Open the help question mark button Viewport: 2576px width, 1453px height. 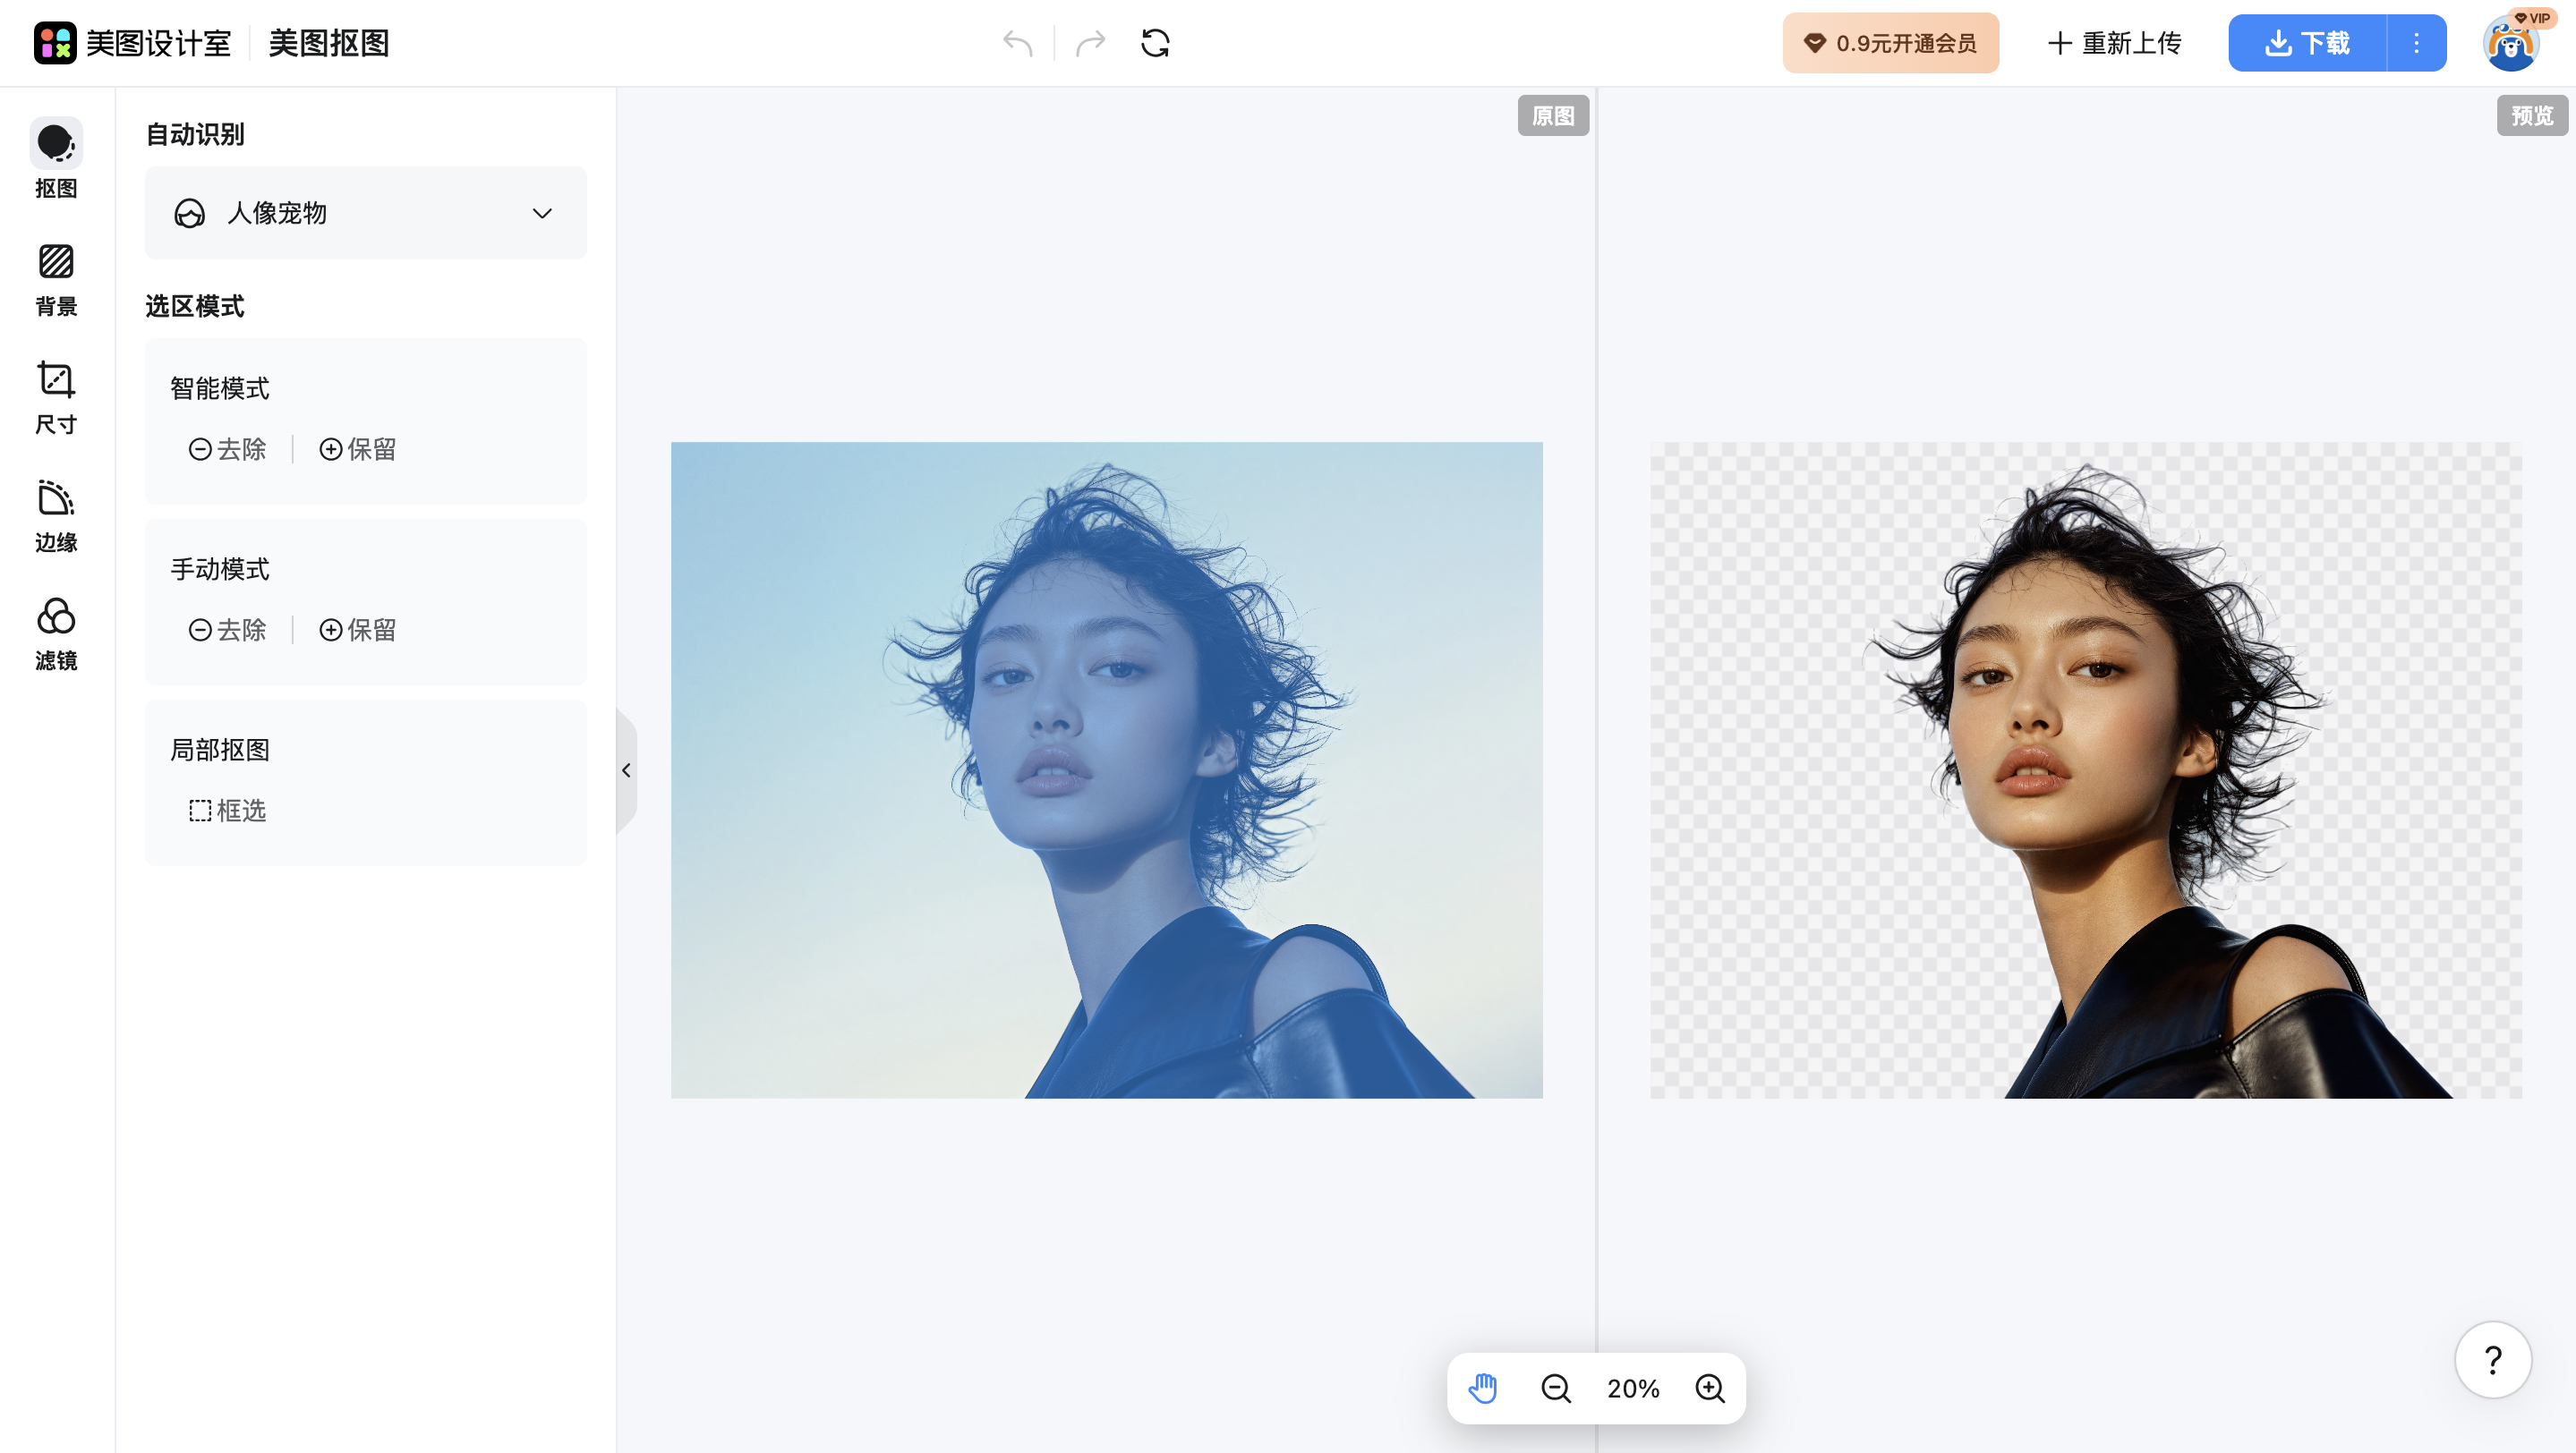[x=2492, y=1359]
